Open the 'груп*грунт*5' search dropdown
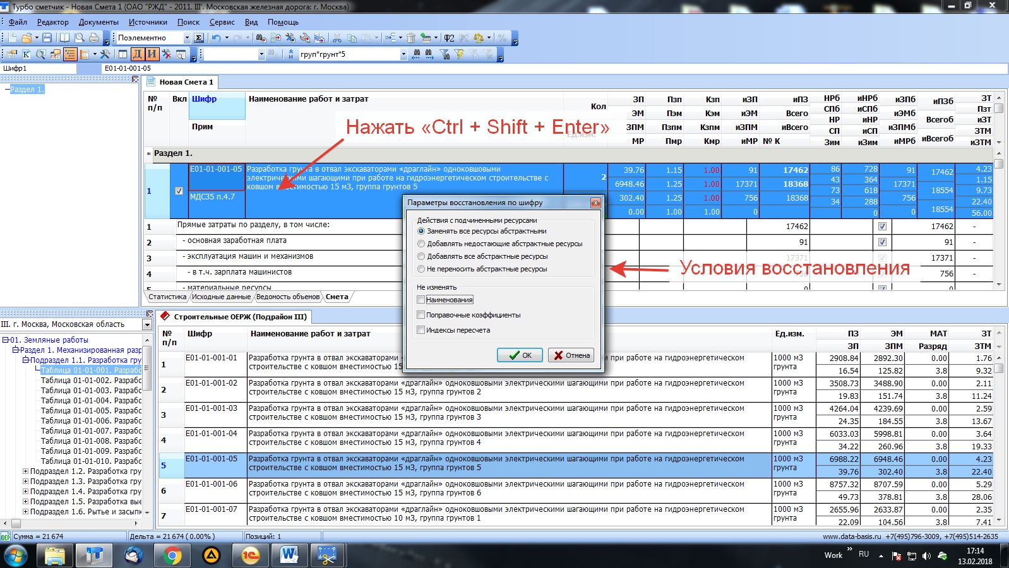 (403, 54)
